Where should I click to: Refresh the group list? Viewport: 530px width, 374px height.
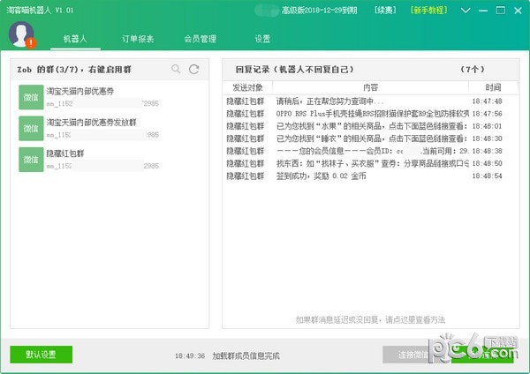click(x=194, y=69)
